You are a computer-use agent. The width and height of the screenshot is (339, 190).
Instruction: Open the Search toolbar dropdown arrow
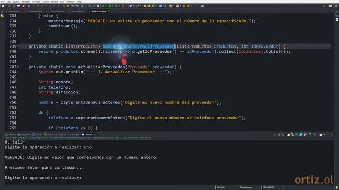click(156, 6)
